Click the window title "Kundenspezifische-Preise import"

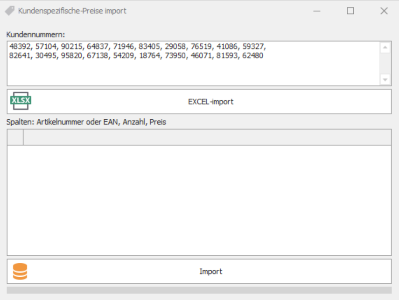(72, 11)
